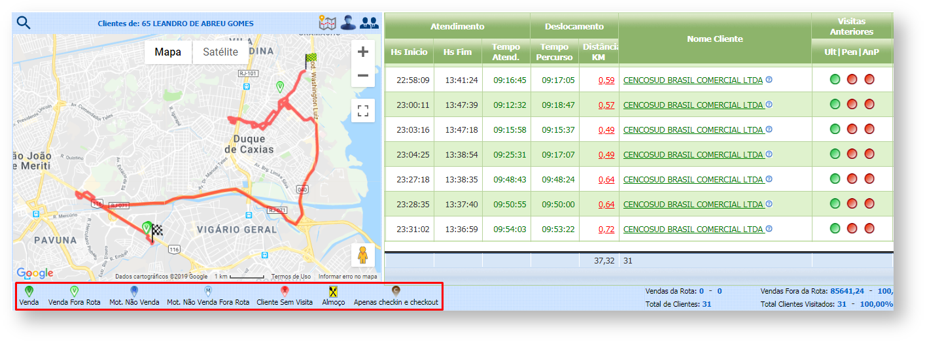
Task: Click green Ult status circle in 22:58:09 row
Action: [835, 80]
